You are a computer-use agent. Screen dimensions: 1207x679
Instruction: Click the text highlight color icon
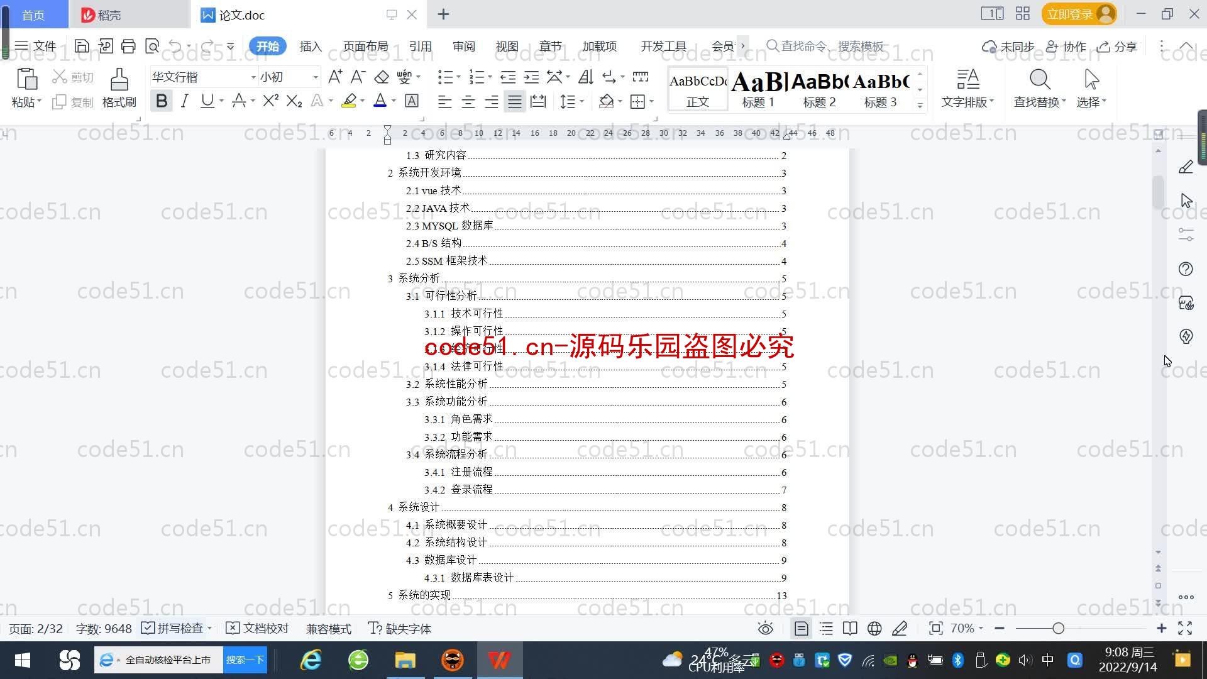[x=350, y=101]
